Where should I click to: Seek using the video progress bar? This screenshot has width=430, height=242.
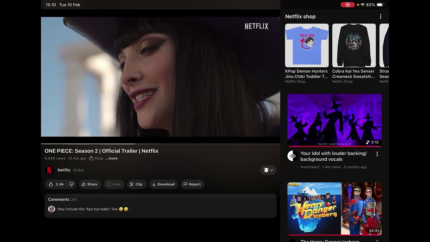(x=161, y=144)
